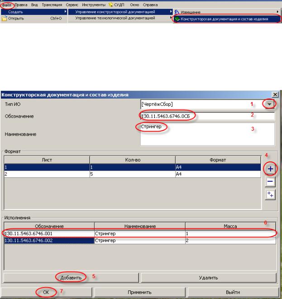Open the Правка menu

(x=21, y=5)
